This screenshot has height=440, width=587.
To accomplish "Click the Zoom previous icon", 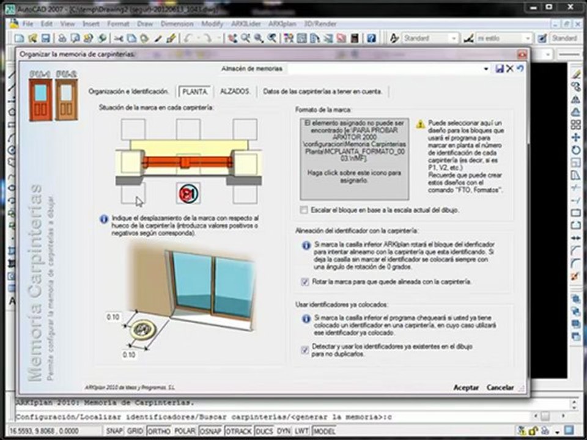I will 272,38.
